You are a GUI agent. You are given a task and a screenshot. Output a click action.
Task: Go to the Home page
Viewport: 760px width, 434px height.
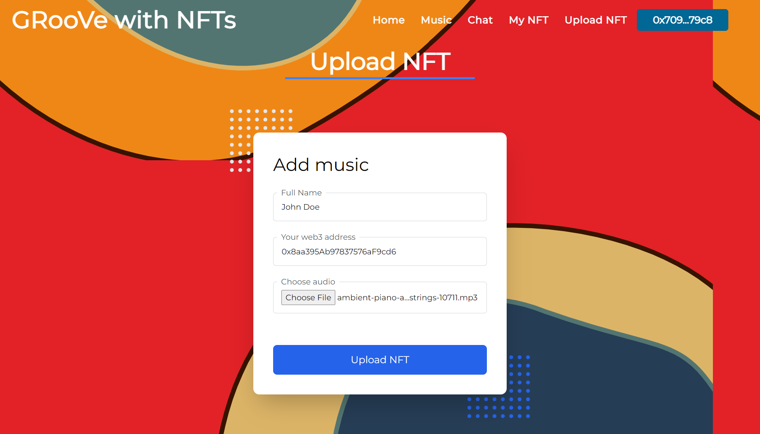[x=388, y=20]
